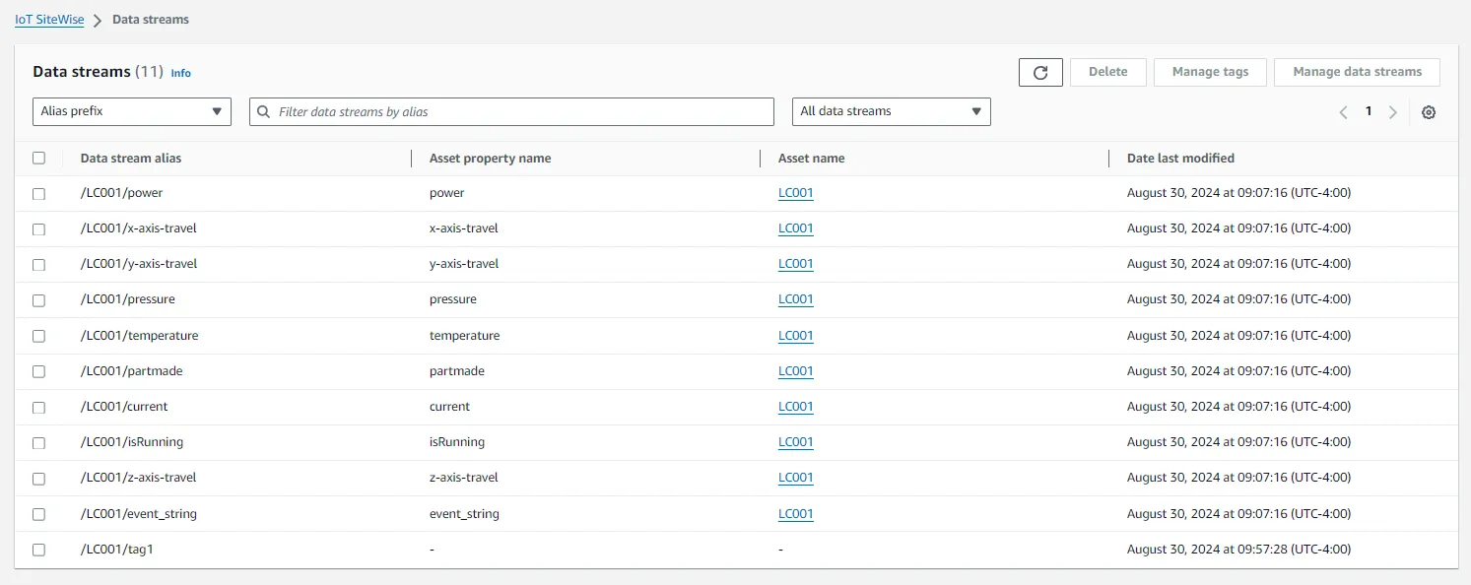1471x585 pixels.
Task: Click the Date last modified column header
Action: 1180,159
